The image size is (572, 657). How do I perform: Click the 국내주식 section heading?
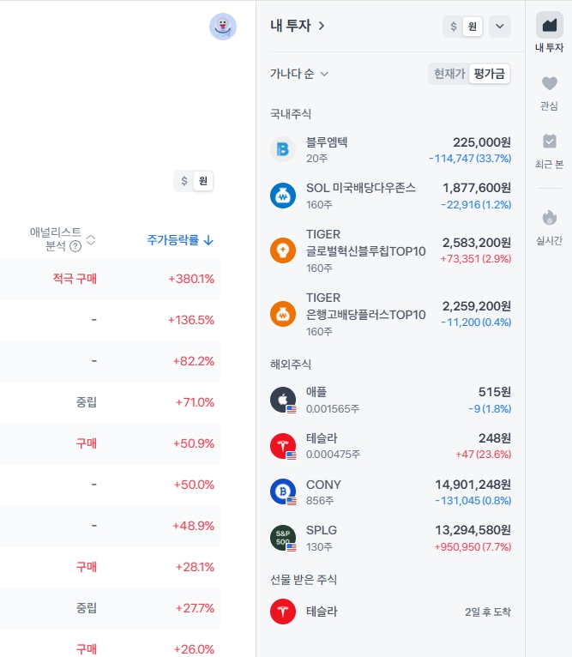coord(291,114)
